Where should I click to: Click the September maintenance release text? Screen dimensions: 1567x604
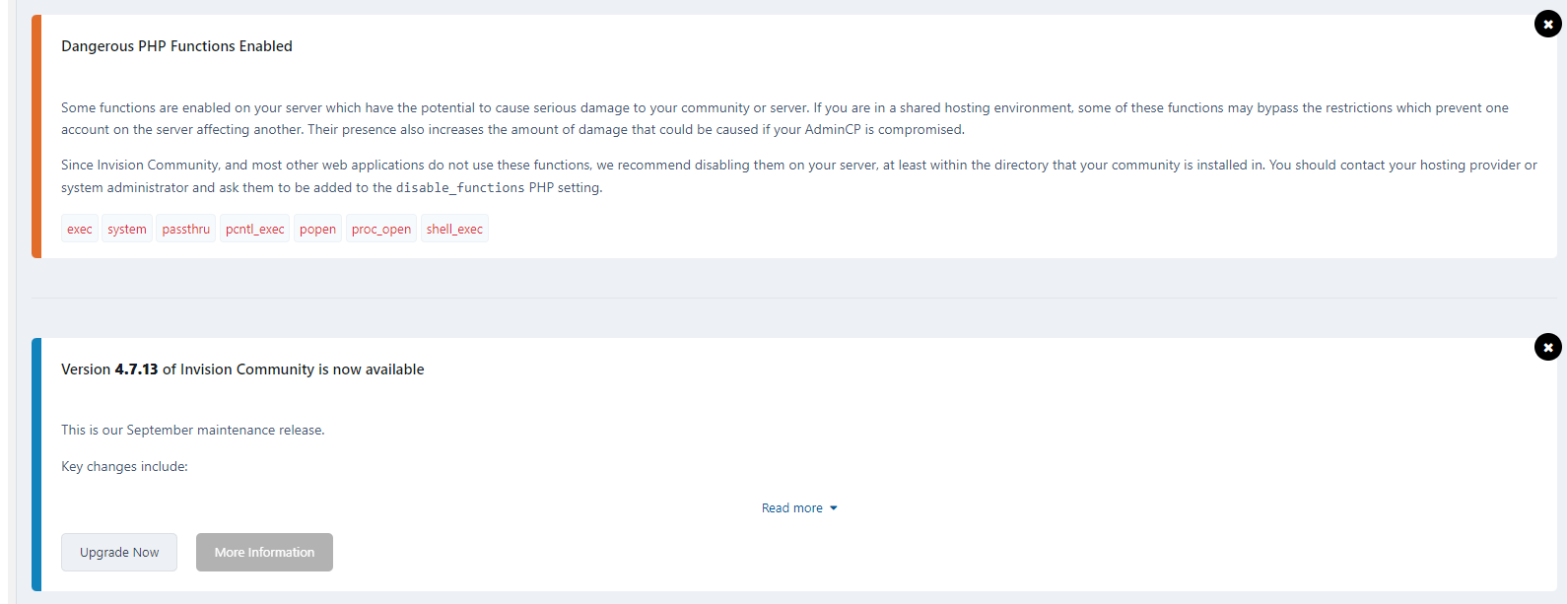pyautogui.click(x=192, y=431)
